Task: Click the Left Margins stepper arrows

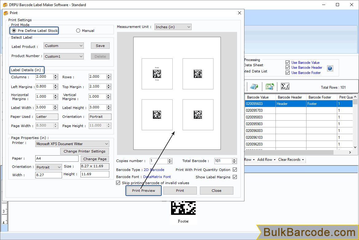Action: [x=55, y=87]
